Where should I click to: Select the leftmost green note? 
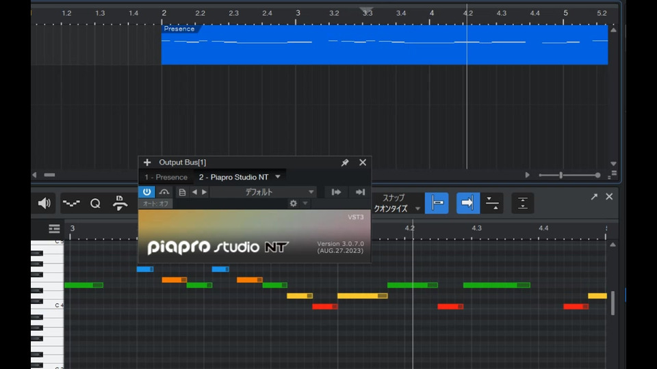pyautogui.click(x=83, y=286)
